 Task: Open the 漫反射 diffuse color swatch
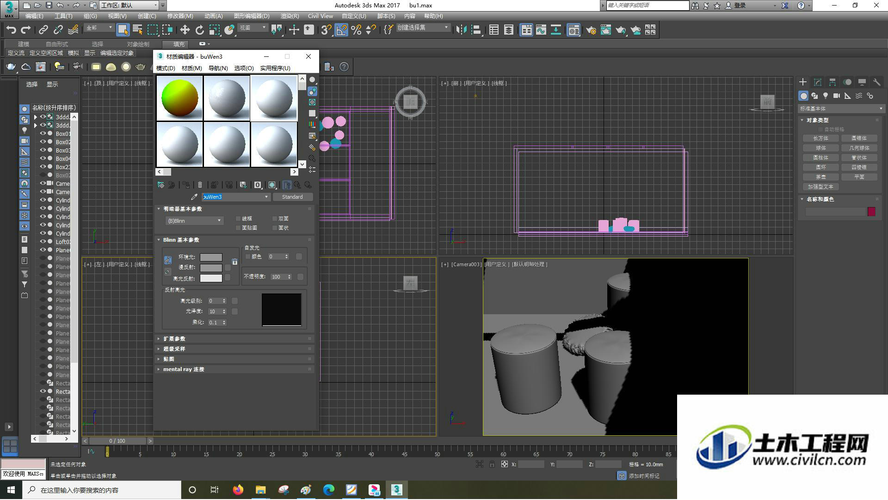pos(211,268)
